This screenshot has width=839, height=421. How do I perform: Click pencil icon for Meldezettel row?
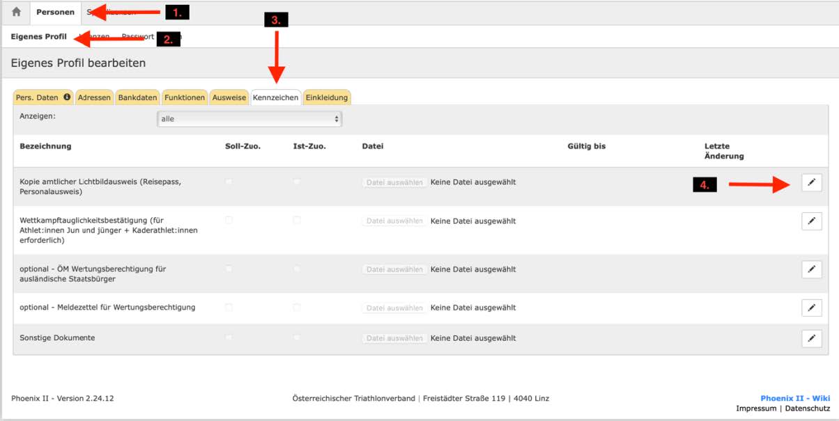[811, 308]
